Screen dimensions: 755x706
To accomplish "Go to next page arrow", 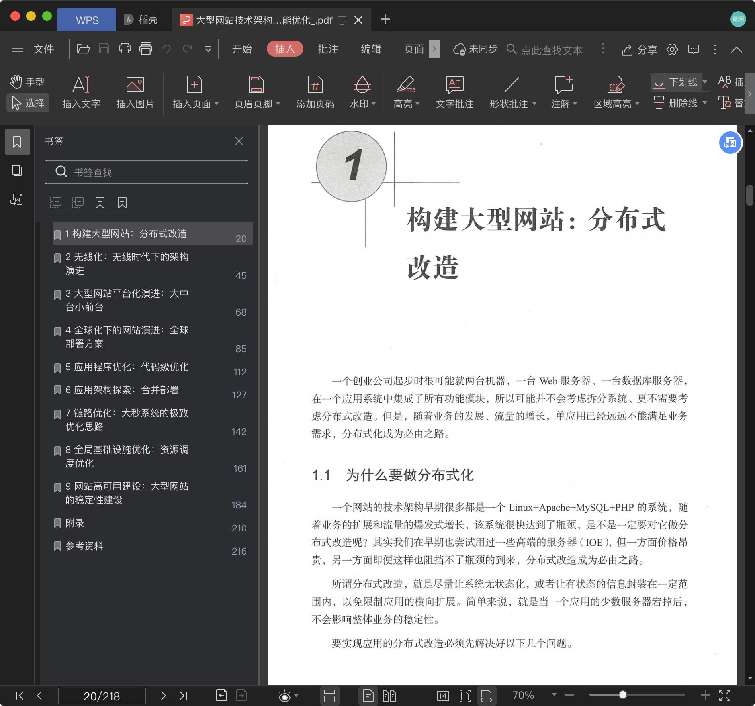I will [x=164, y=696].
